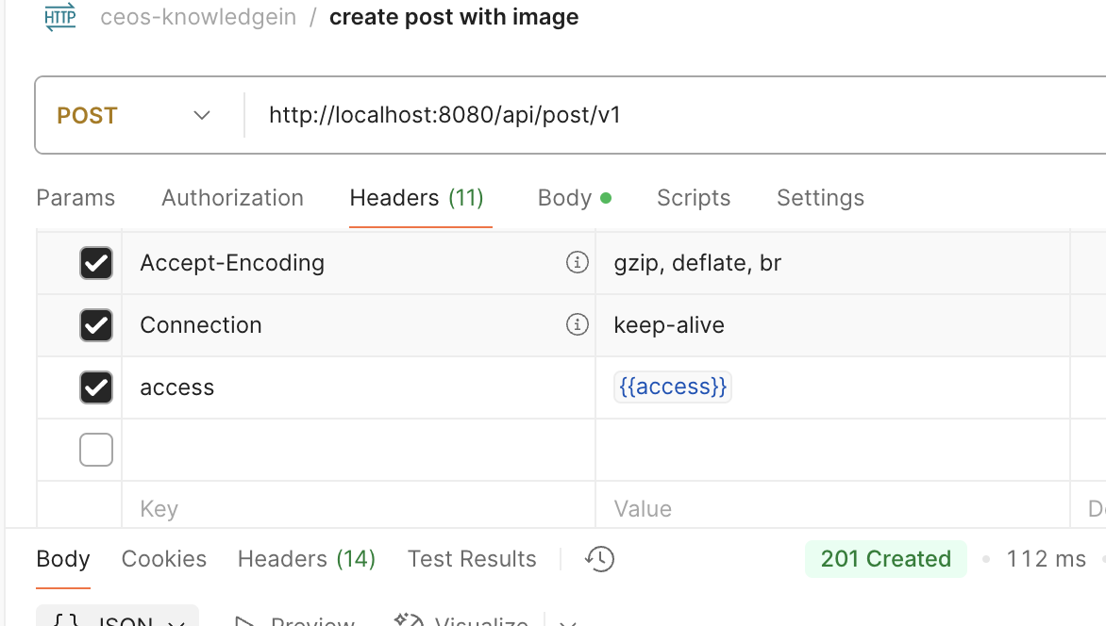Disable the access header checkbox
The width and height of the screenshot is (1106, 626).
96,387
